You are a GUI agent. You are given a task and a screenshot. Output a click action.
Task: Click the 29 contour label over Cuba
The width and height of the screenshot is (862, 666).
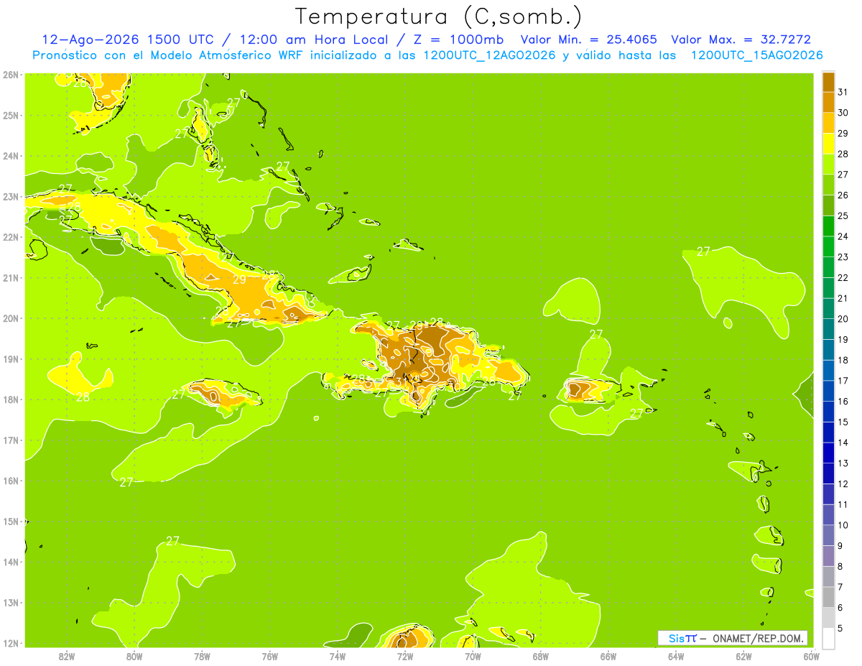(239, 279)
